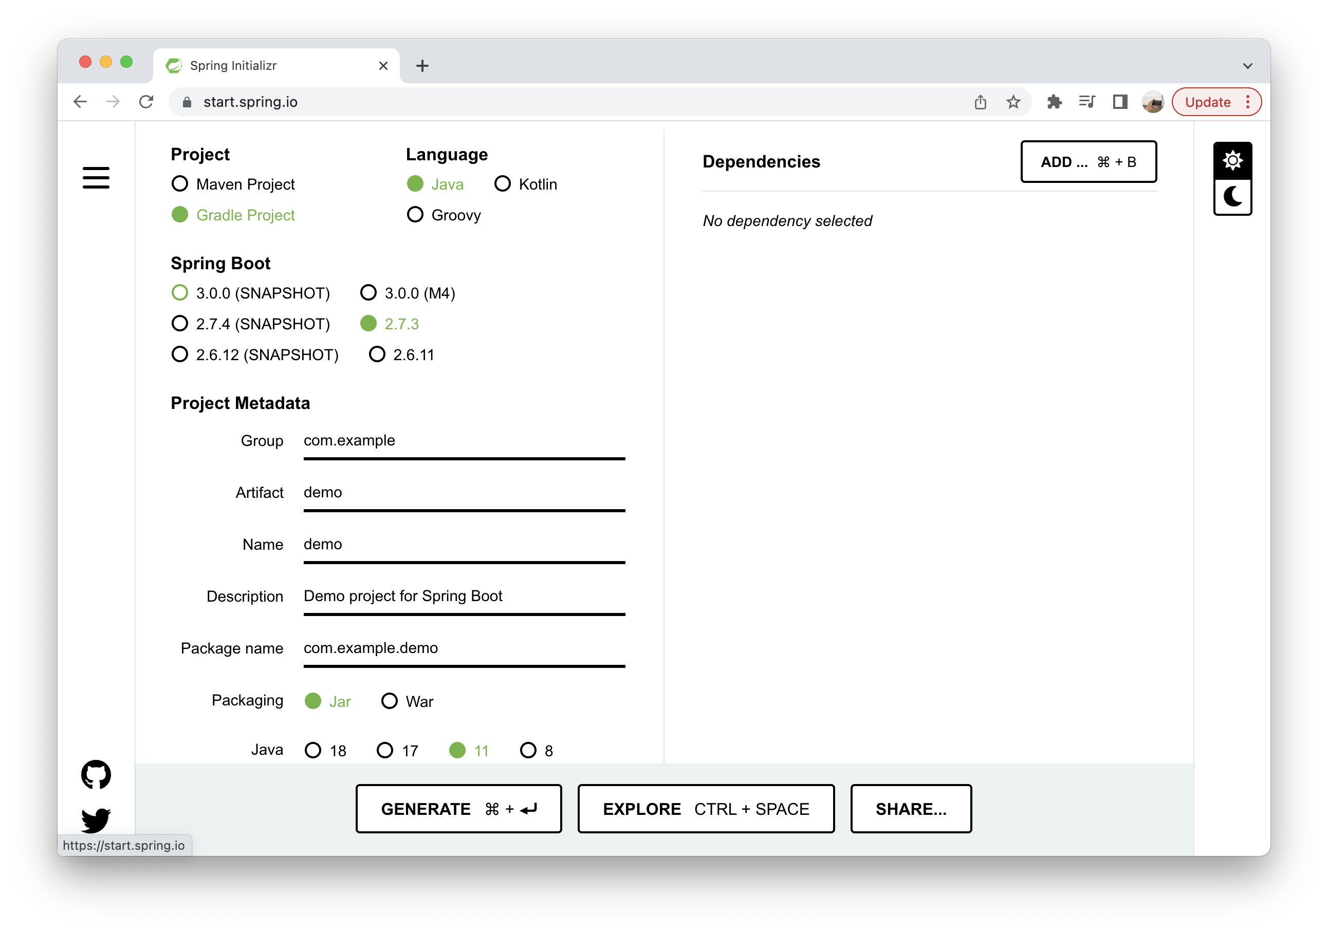1328x932 pixels.
Task: Choose Kotlin as the language
Action: pos(526,184)
